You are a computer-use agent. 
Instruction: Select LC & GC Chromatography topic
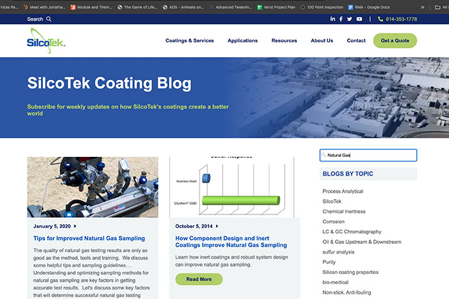coord(352,232)
